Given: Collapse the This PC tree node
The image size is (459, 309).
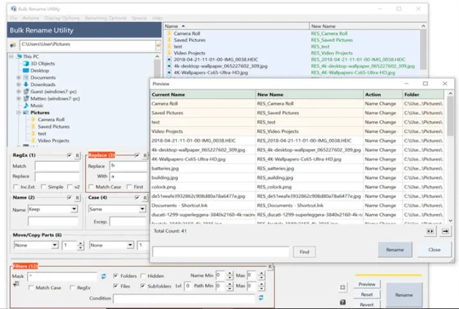Looking at the screenshot, I should pos(11,57).
